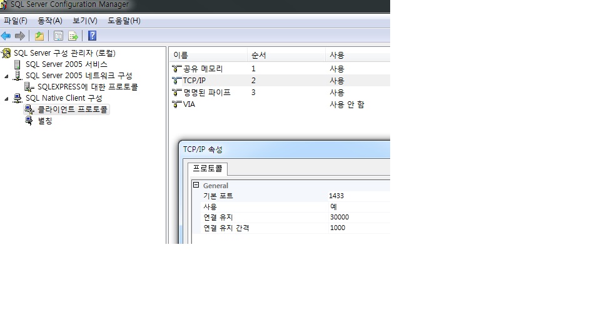
Task: Select SQLEXPRESS에 대한 프로토콜 tree item
Action: (88, 87)
